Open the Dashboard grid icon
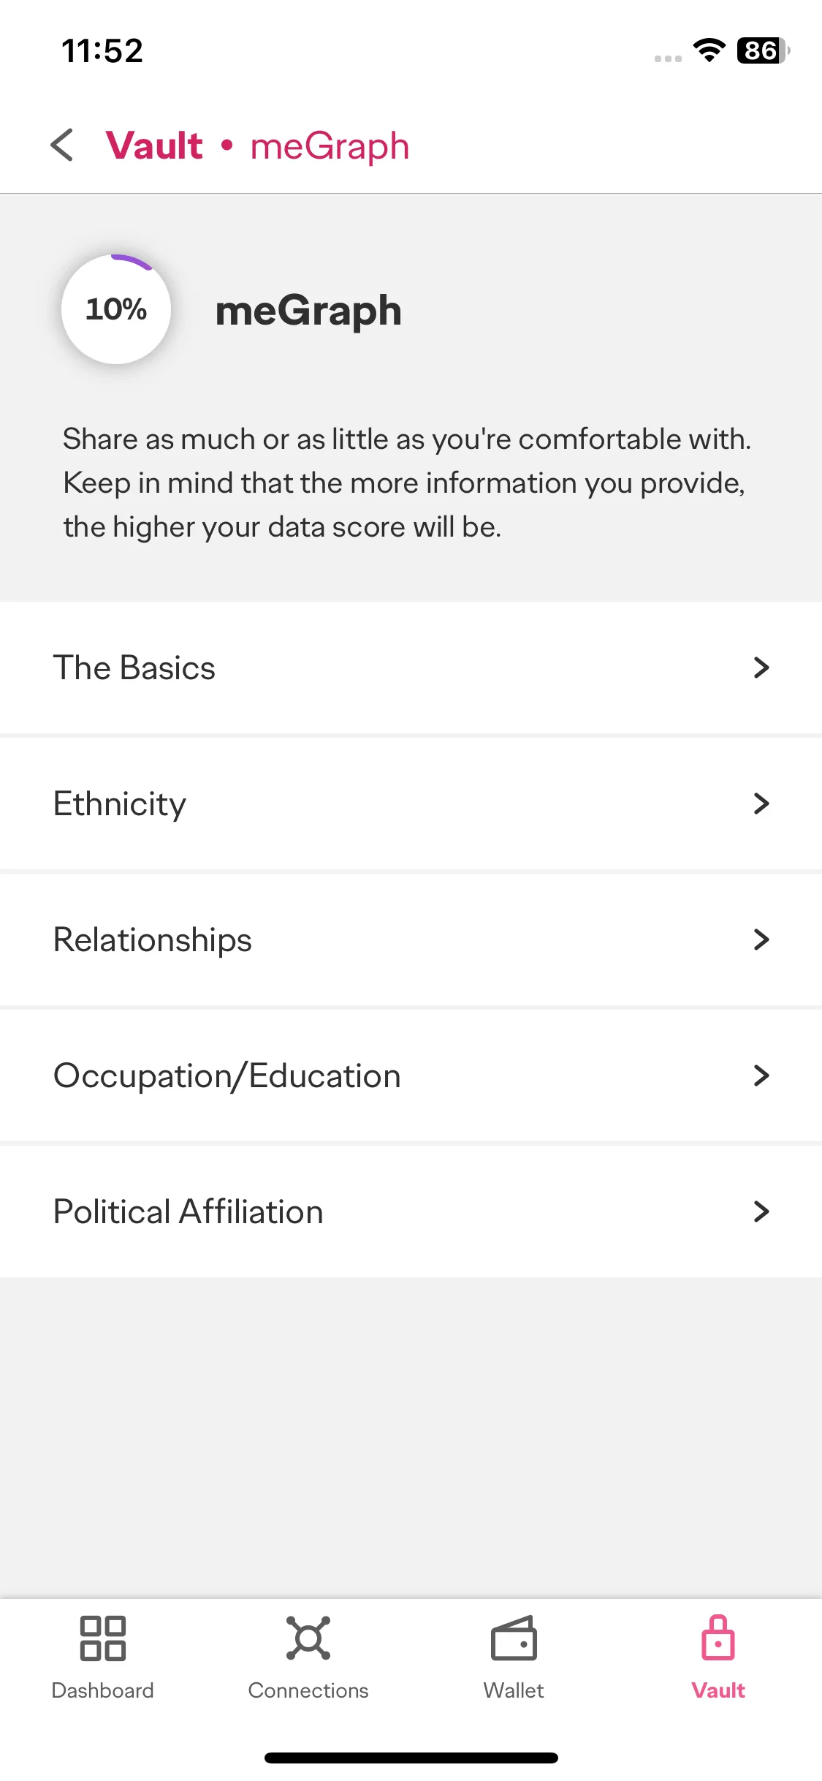The width and height of the screenshot is (822, 1781). pyautogui.click(x=103, y=1638)
